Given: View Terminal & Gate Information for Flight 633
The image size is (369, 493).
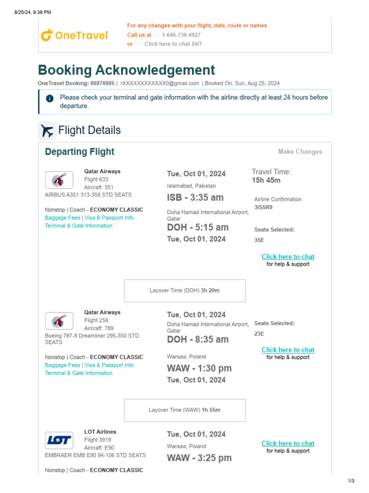Looking at the screenshot, I should click(79, 226).
